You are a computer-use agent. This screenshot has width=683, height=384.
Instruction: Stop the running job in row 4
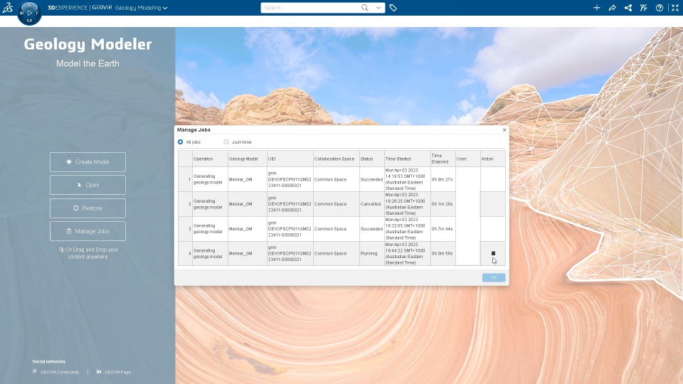493,253
